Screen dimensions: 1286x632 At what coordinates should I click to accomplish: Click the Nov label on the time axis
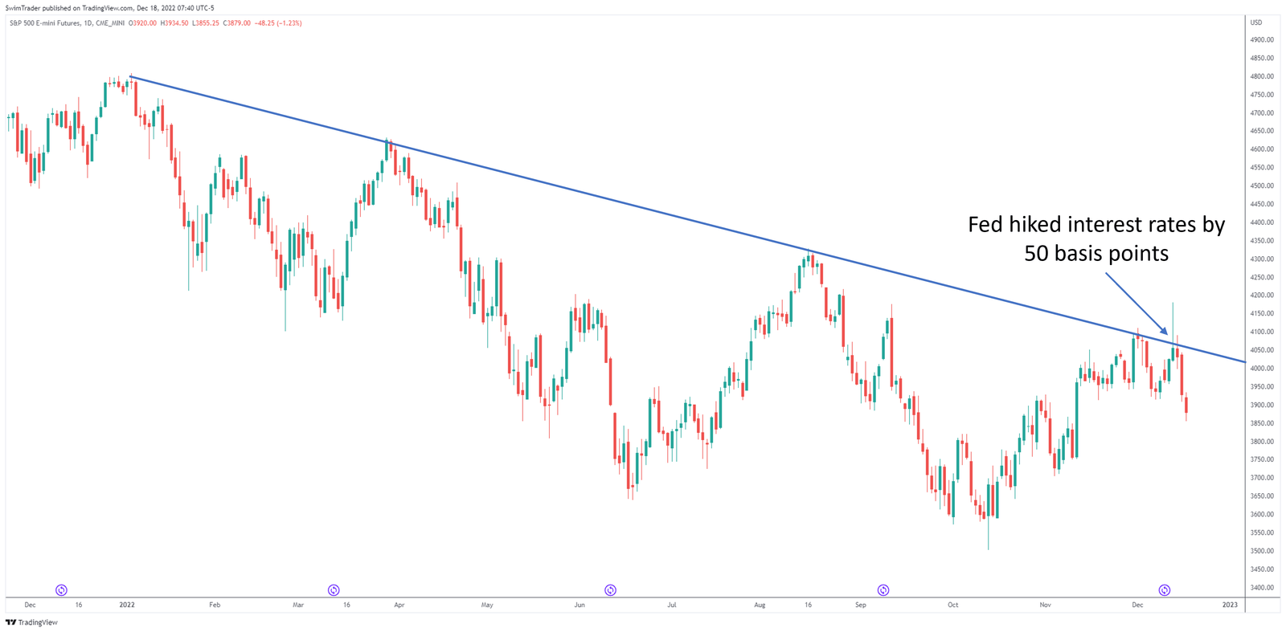[1045, 605]
